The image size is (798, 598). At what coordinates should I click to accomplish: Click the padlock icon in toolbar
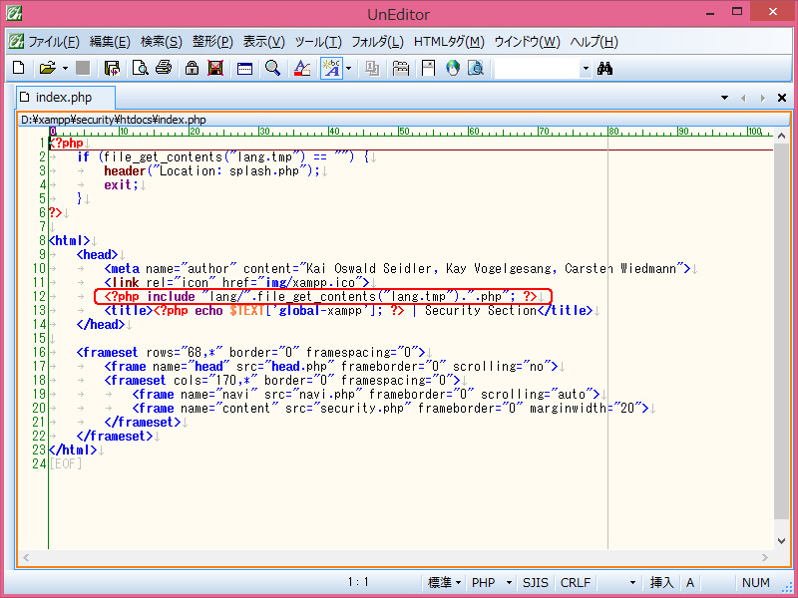click(x=190, y=68)
